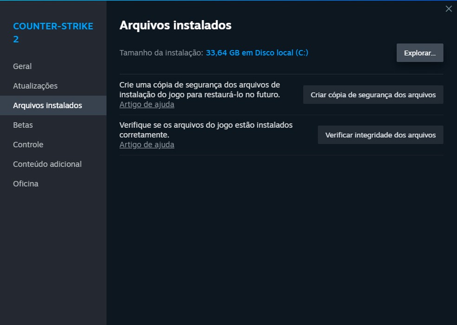This screenshot has width=457, height=325.
Task: Switch to the Oficina tab
Action: tap(26, 183)
